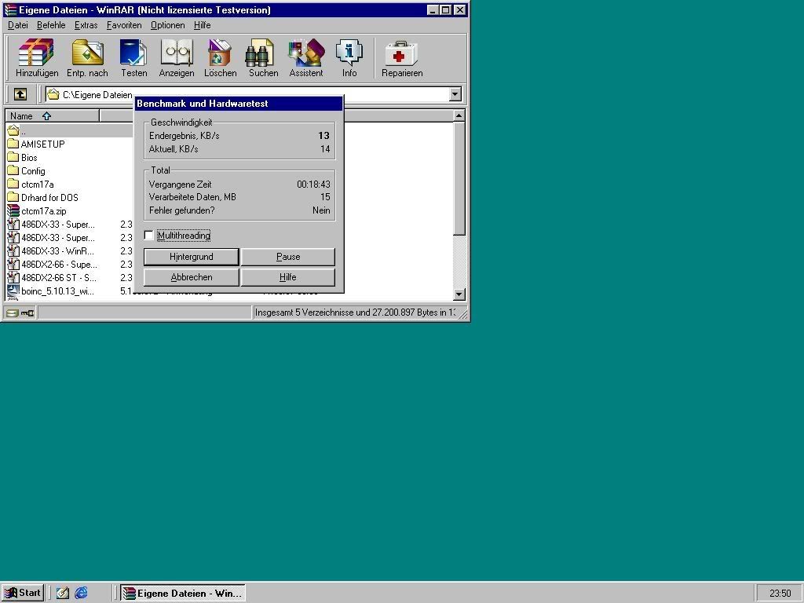This screenshot has width=804, height=603.
Task: Select the Drhard for DOS folder
Action: point(43,197)
